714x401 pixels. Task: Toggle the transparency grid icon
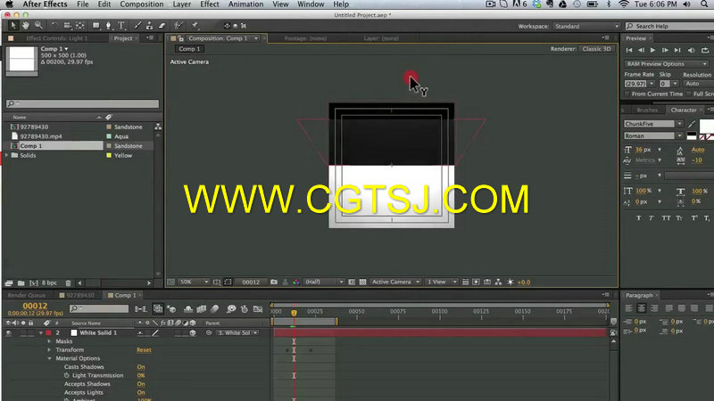363,282
